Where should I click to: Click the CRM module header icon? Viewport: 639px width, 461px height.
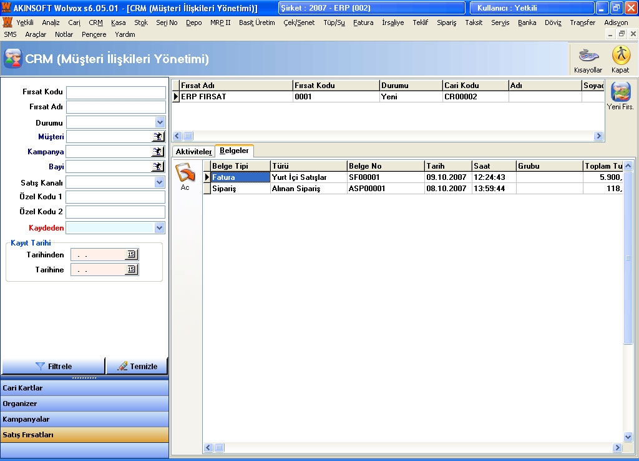point(12,59)
